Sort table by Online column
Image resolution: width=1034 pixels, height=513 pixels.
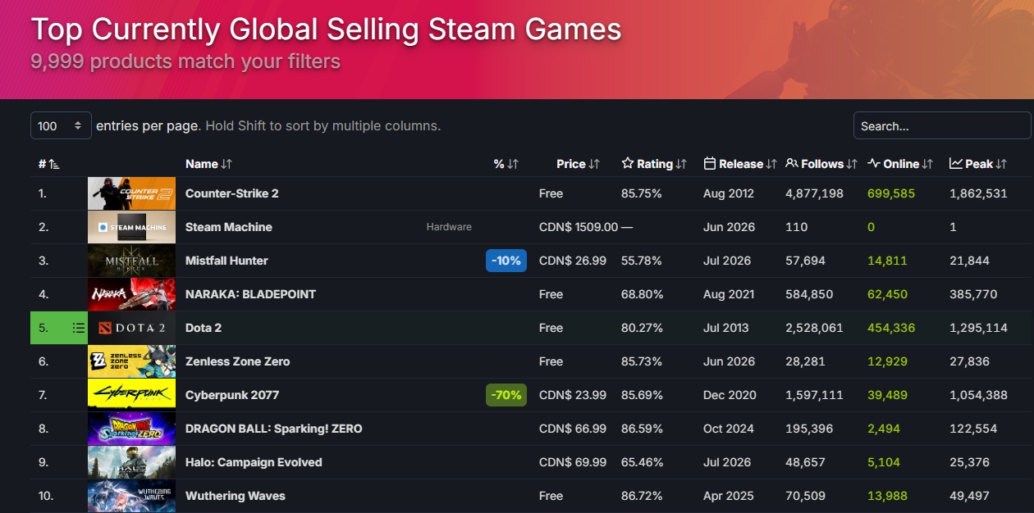[900, 164]
